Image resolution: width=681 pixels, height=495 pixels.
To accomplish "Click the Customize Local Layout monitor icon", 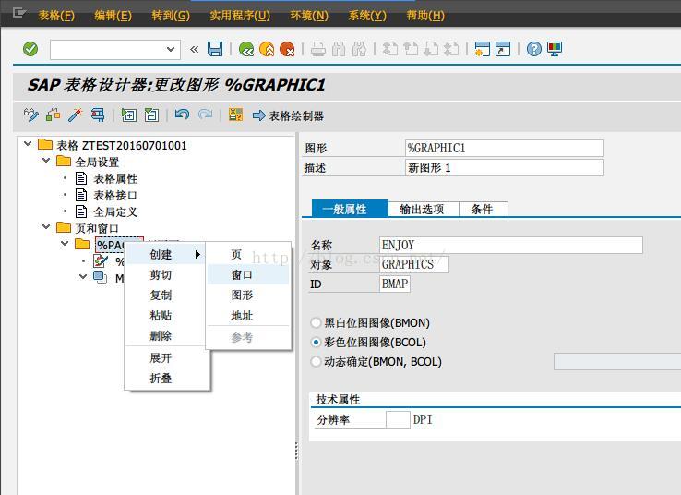I will (555, 49).
